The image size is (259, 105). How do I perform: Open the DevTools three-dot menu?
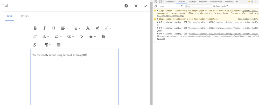(x=256, y=2)
